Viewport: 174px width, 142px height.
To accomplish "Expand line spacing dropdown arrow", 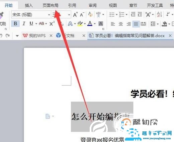I will pyautogui.click(x=158, y=24).
